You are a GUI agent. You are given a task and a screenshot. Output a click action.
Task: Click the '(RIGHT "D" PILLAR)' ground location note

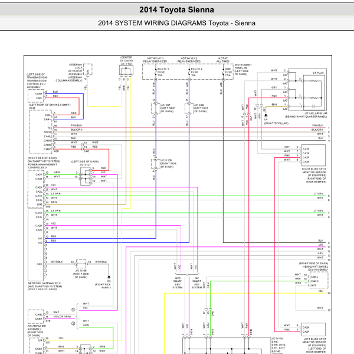[276, 124]
